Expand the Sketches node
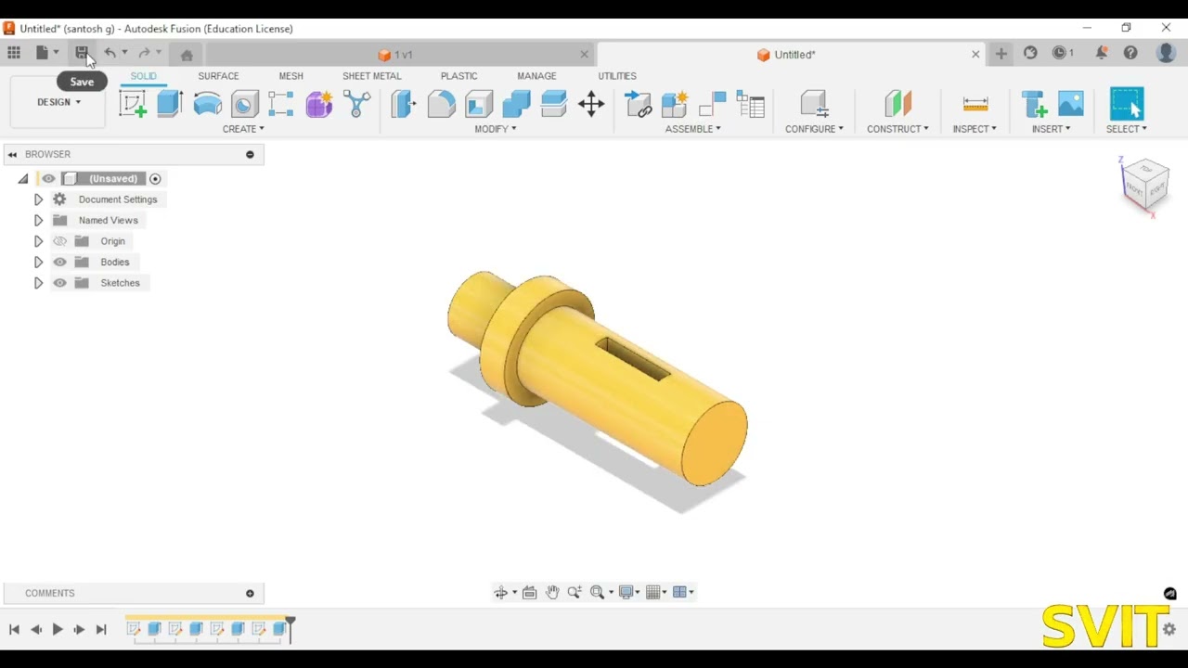1188x668 pixels. point(38,283)
